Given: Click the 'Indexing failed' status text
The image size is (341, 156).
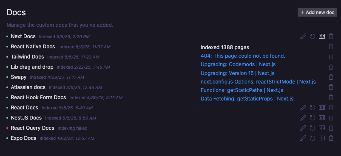Looking at the screenshot, I should pos(72,128).
